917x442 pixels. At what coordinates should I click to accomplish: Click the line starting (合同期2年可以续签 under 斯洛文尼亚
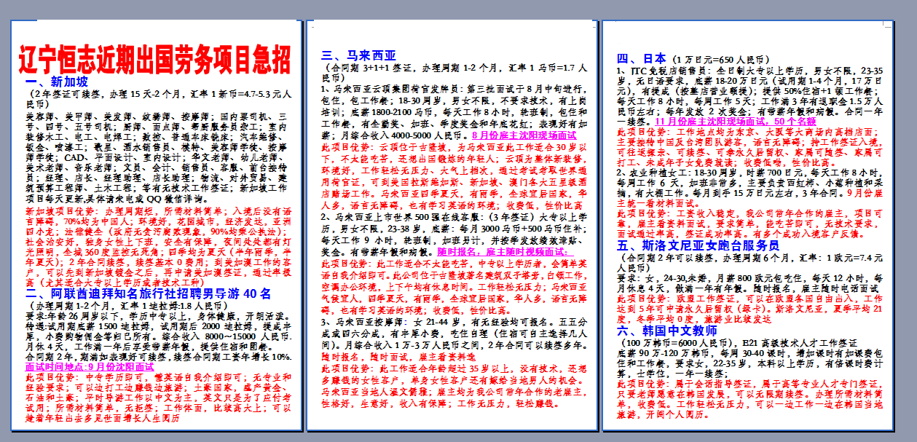(749, 258)
